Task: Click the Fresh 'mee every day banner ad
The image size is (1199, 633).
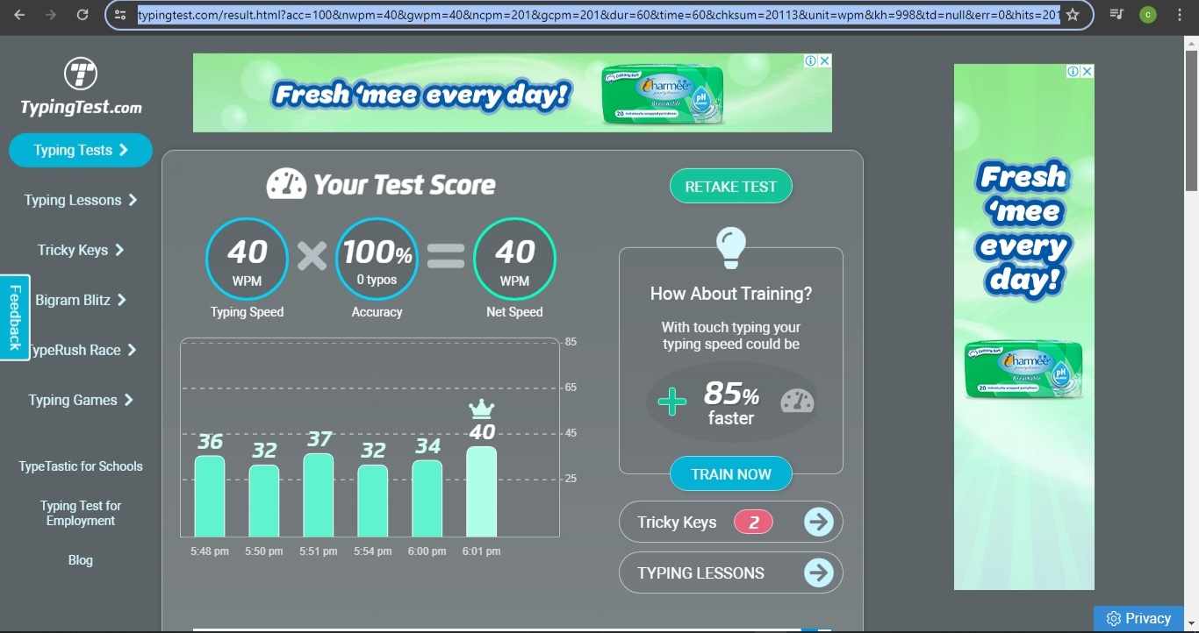Action: (513, 93)
